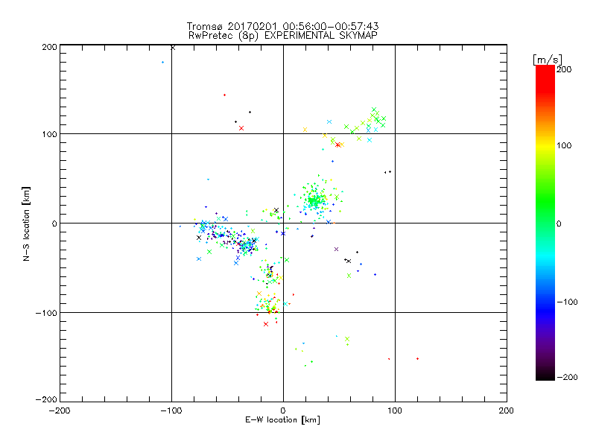This screenshot has width=596, height=447.
Task: Select the 'N-S location [km]' vertical axis label
Action: point(26,224)
